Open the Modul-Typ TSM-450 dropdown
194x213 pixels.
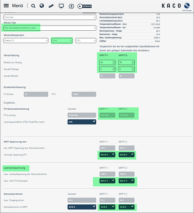50,28
